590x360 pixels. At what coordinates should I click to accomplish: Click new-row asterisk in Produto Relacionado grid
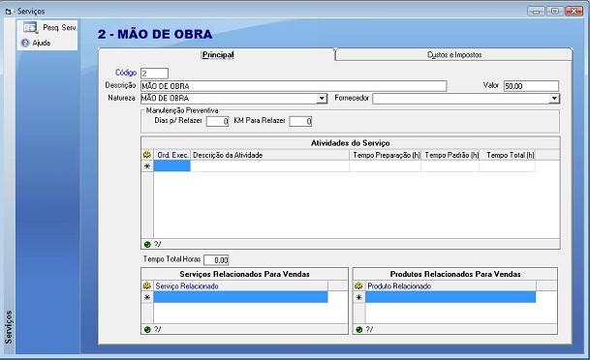click(x=359, y=297)
